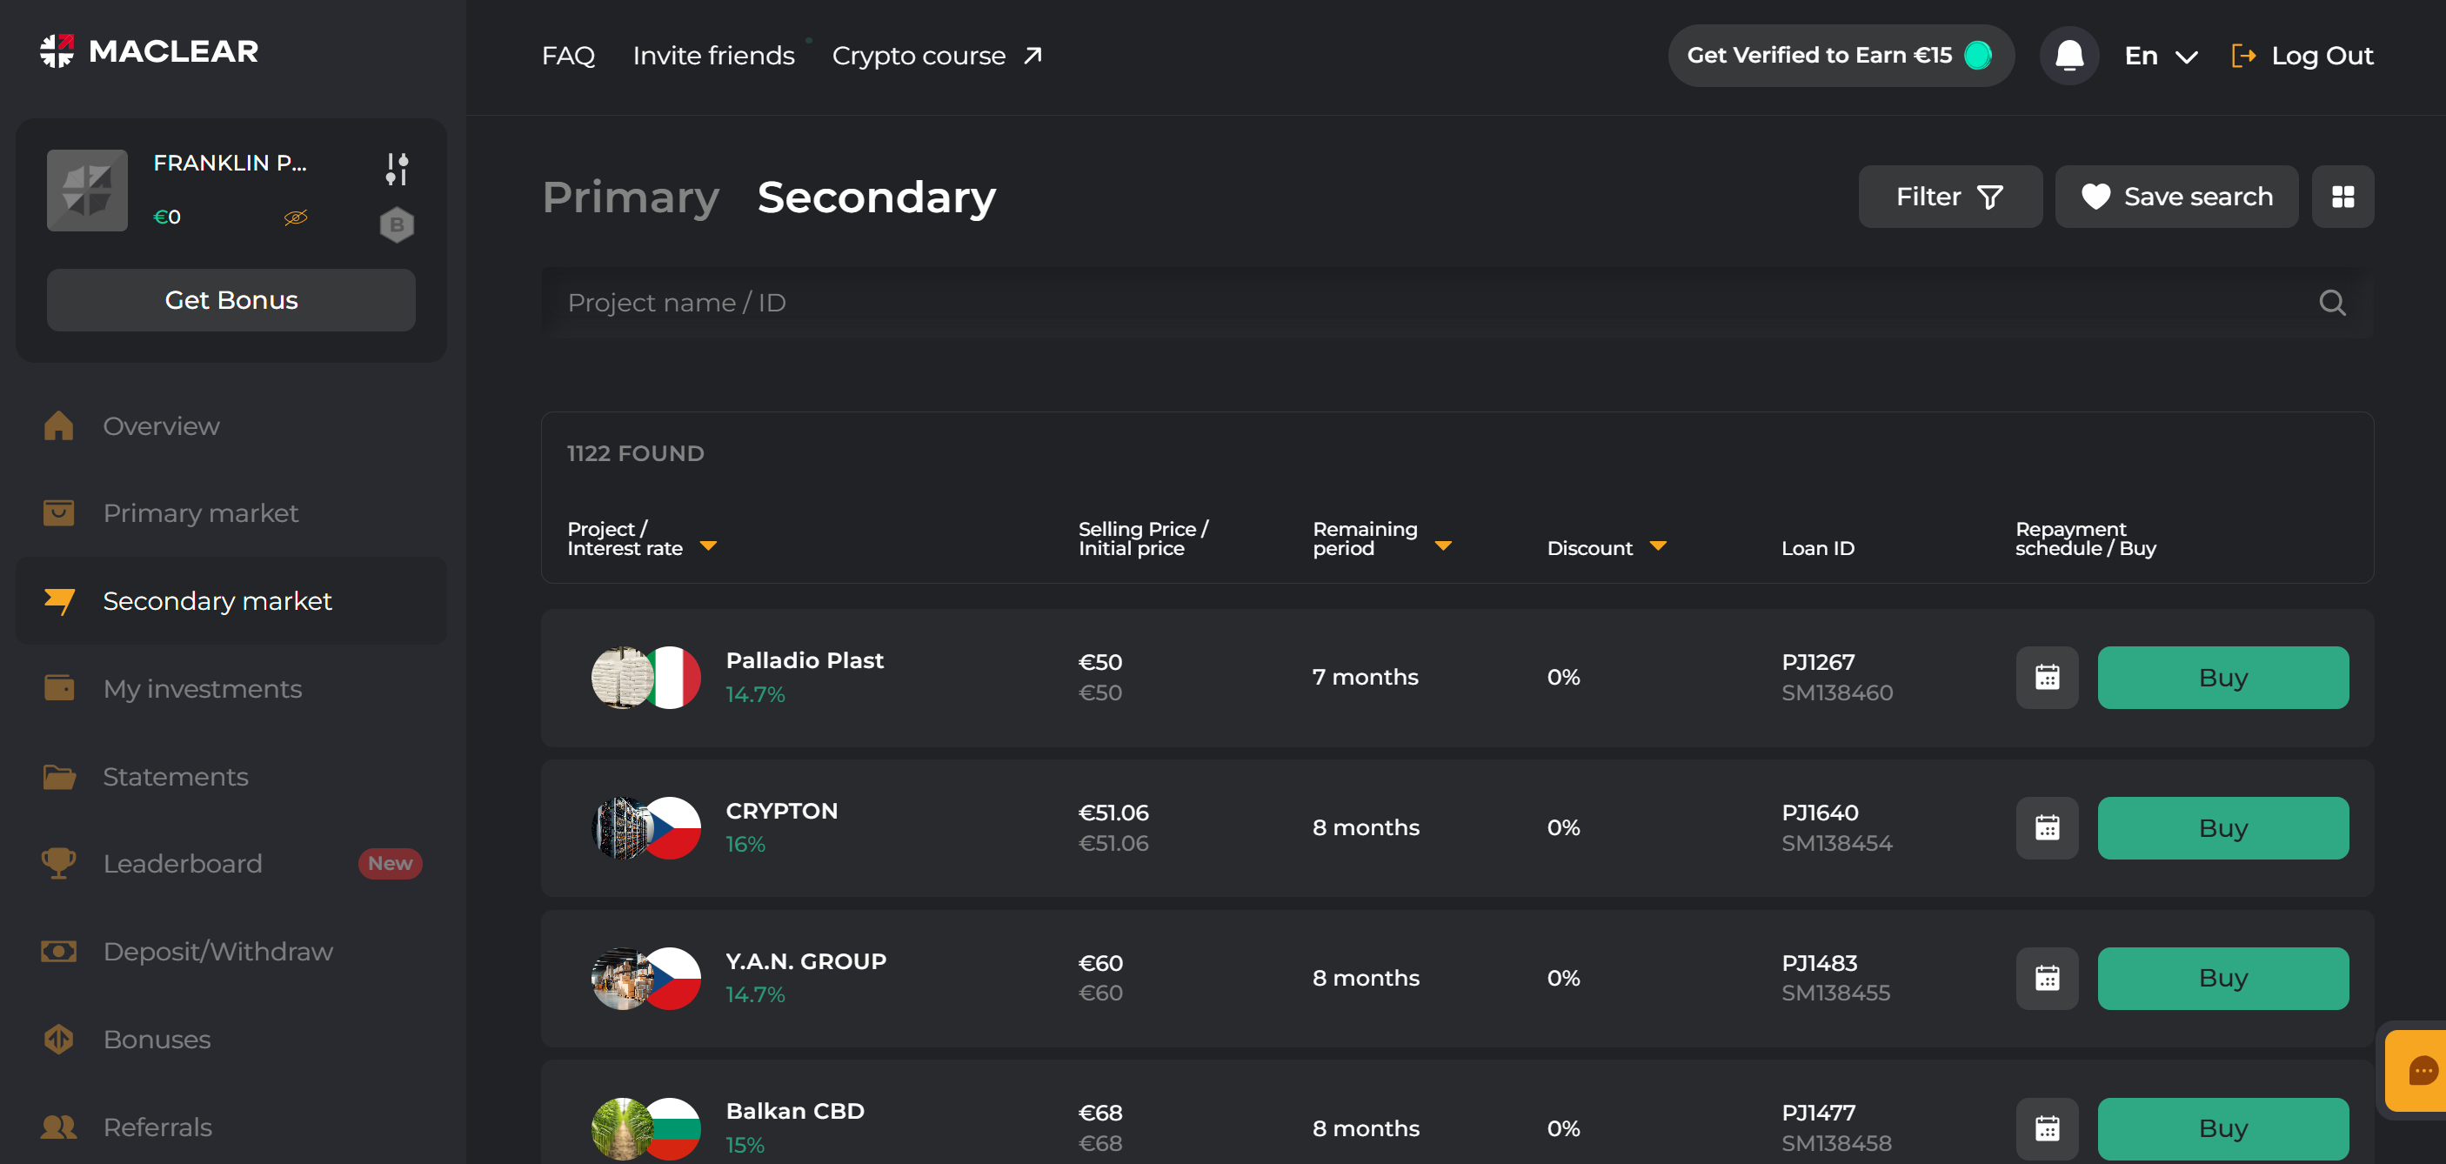Click Franklin profile avatar thumbnail
The height and width of the screenshot is (1164, 2446).
click(87, 190)
